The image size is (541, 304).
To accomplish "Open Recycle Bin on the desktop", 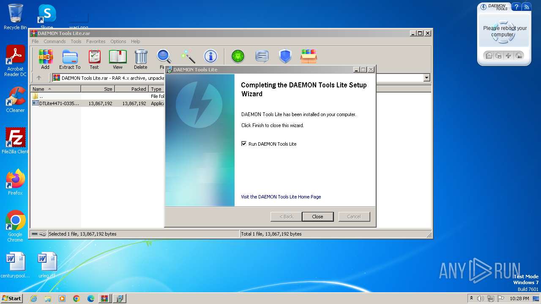I will [x=15, y=17].
